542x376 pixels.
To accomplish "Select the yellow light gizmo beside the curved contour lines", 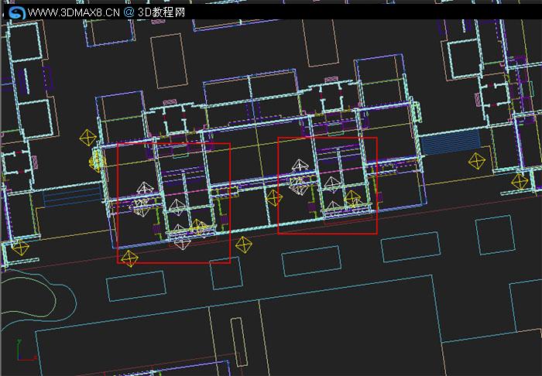I will click(x=20, y=248).
